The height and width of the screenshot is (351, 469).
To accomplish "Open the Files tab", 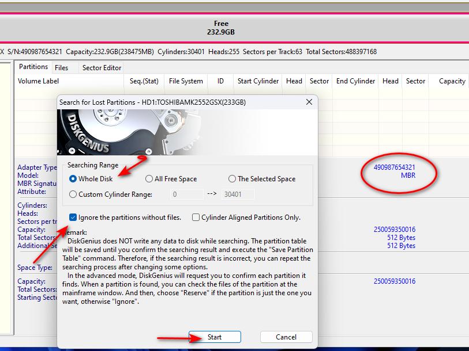I will coord(62,68).
